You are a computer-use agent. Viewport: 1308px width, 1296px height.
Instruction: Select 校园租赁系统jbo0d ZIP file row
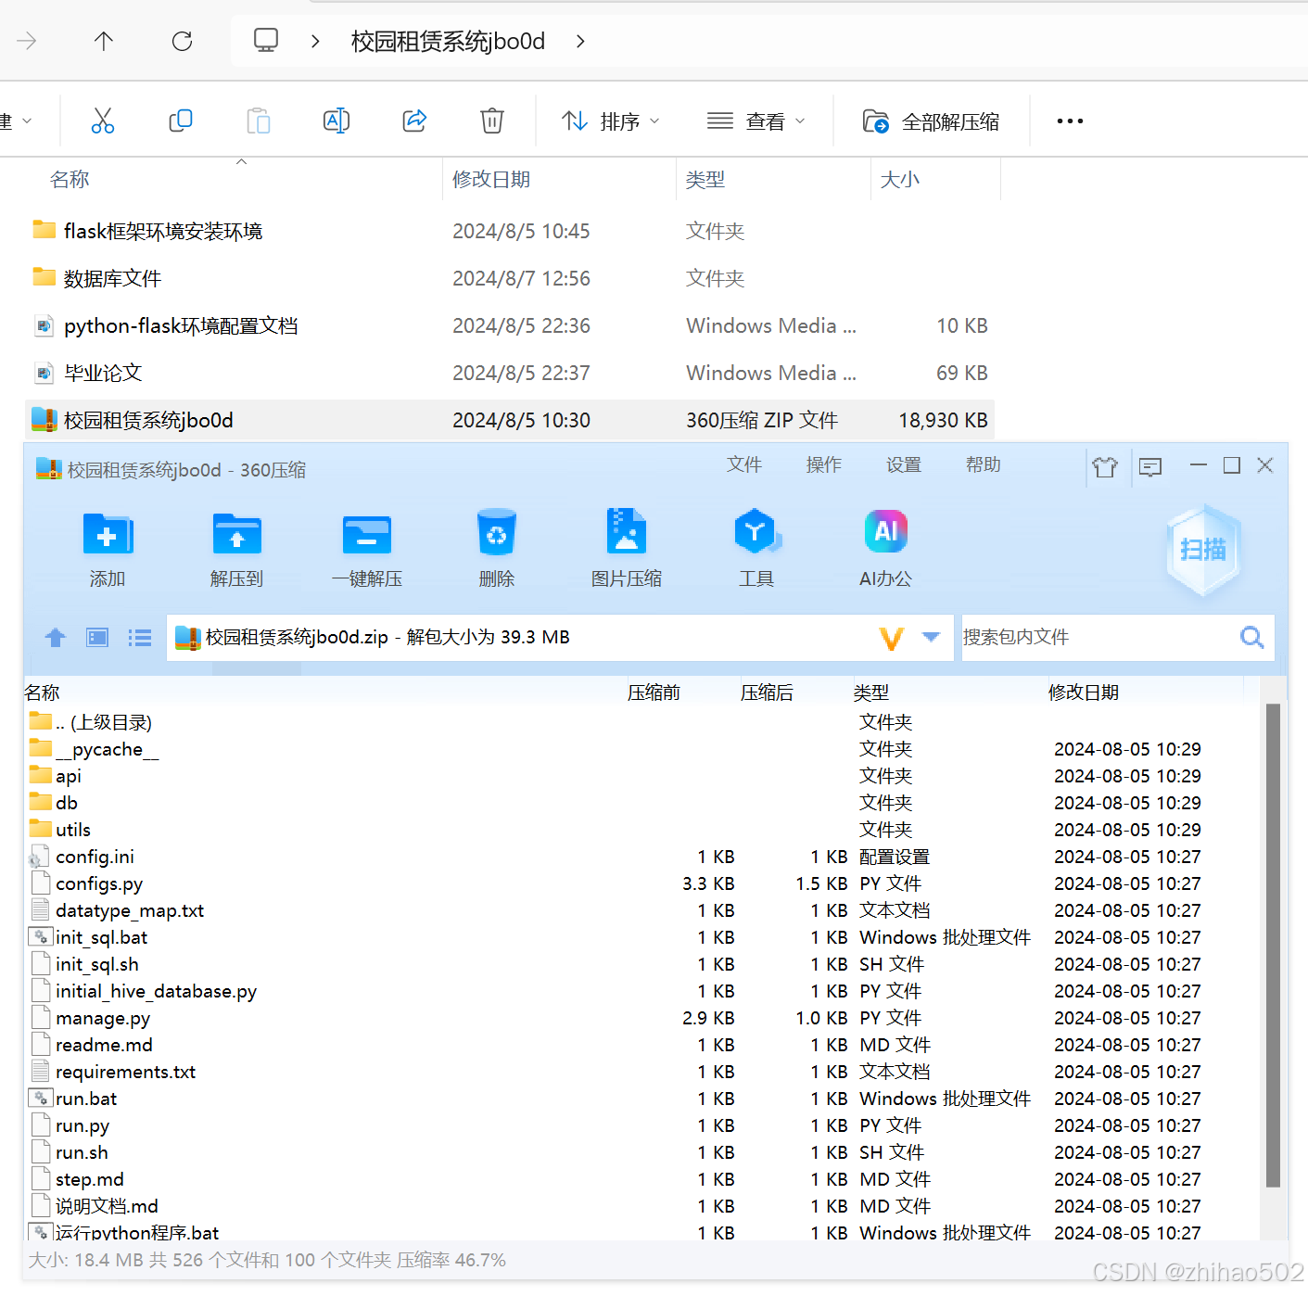pyautogui.click(x=509, y=420)
